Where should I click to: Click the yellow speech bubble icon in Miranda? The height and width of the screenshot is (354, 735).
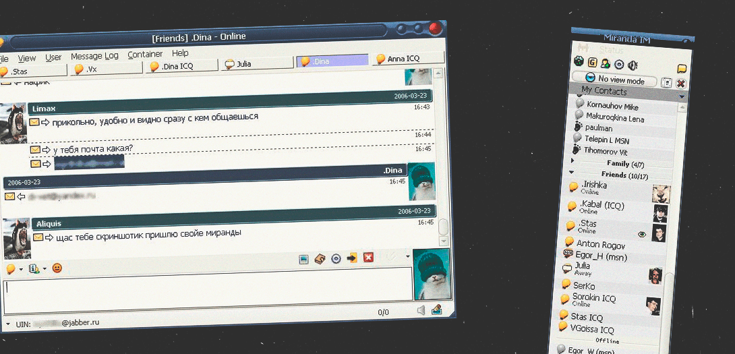682,69
